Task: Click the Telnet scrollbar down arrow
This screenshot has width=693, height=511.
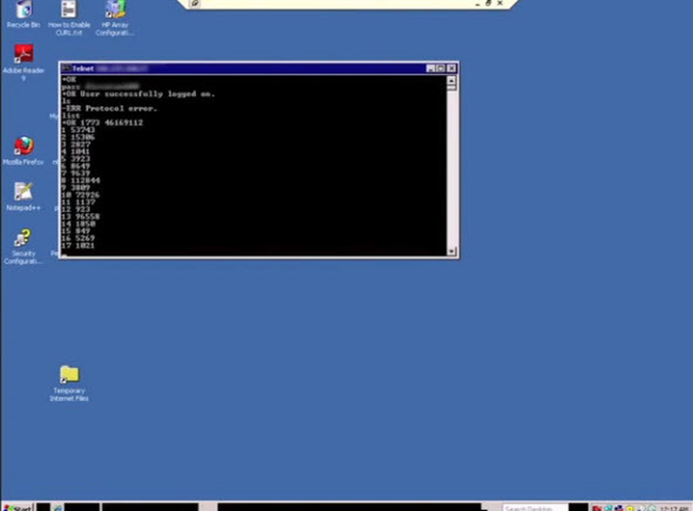Action: [x=452, y=252]
